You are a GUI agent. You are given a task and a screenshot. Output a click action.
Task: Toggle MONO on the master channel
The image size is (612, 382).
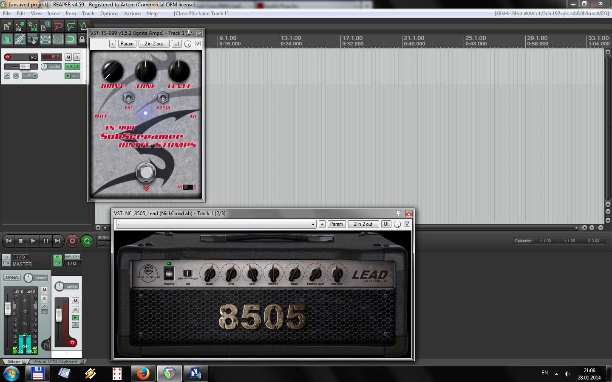12,278
